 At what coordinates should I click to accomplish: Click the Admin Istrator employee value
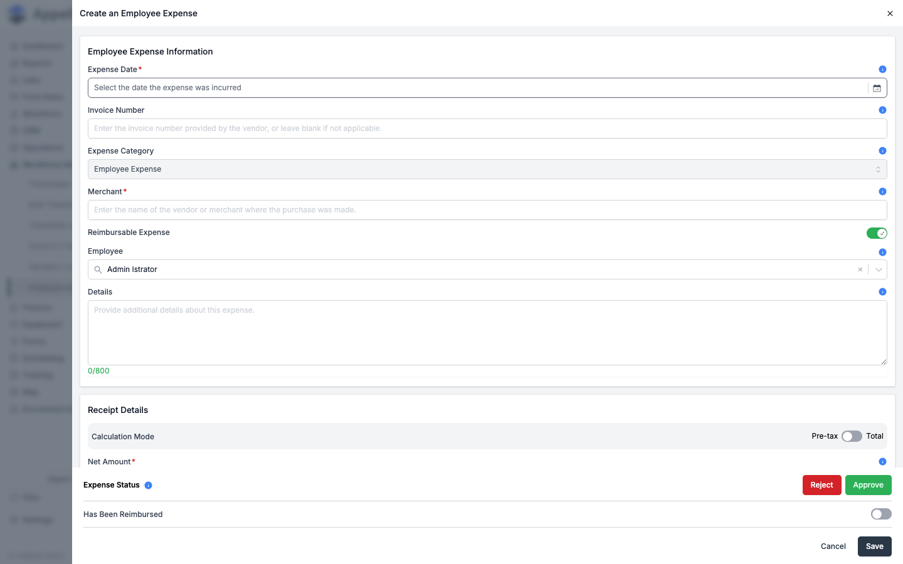coord(132,269)
